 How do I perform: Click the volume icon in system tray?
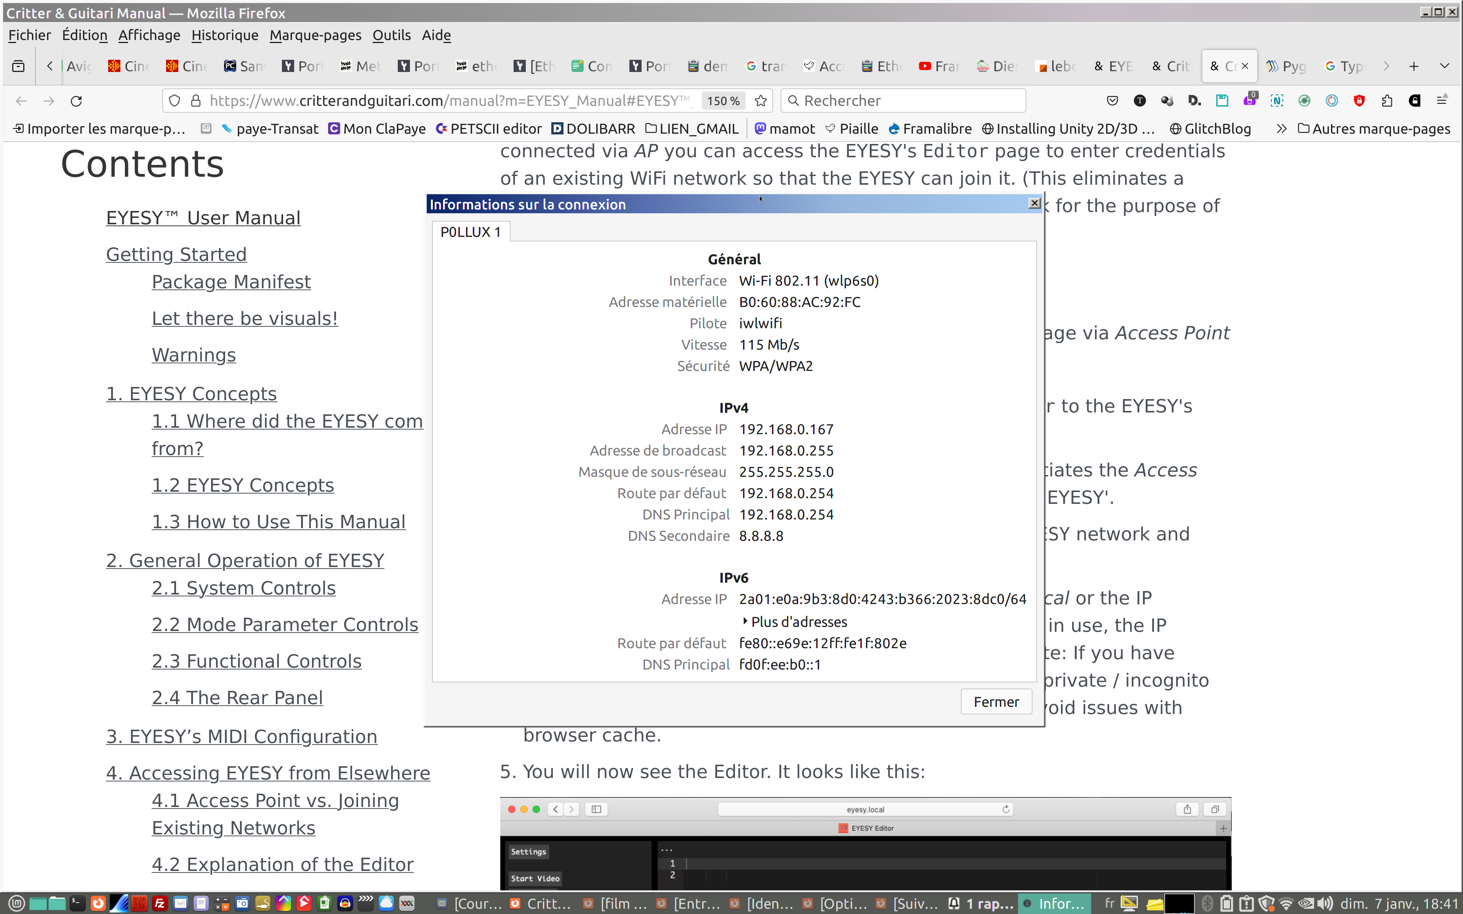coord(1325,903)
